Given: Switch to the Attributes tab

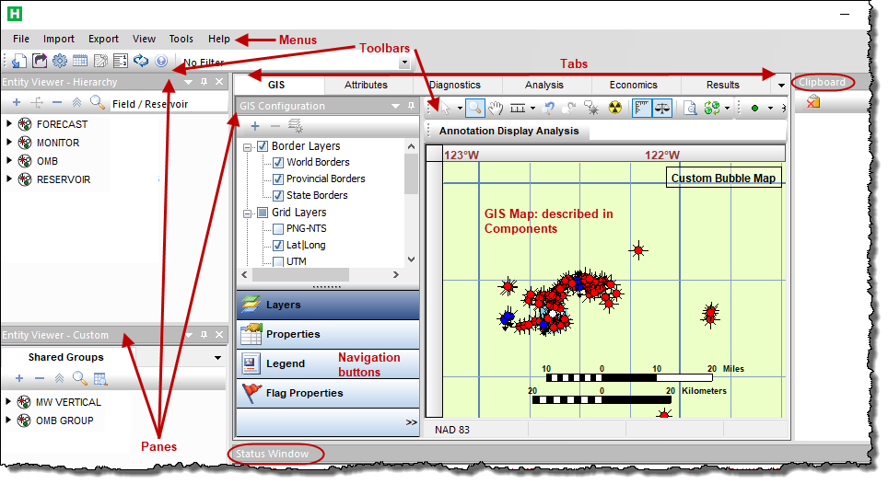Looking at the screenshot, I should [x=366, y=85].
